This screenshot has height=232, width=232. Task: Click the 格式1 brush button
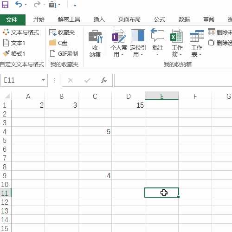(x=14, y=53)
